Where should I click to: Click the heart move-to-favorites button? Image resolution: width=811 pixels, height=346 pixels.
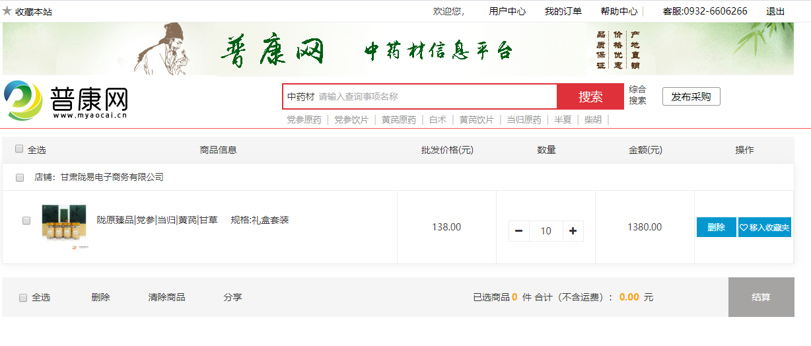[x=764, y=227]
